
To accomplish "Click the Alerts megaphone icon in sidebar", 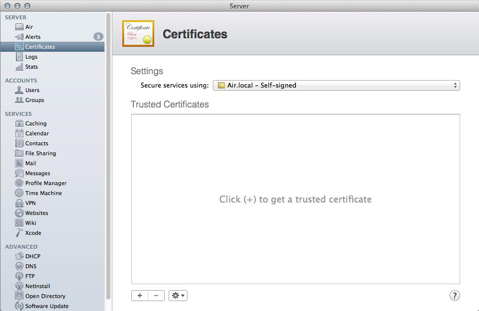I will 19,37.
